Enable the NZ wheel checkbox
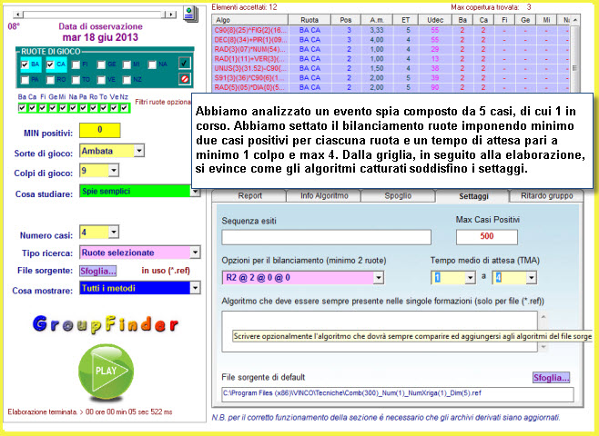Viewport: 599px width, 436px height. pos(127,80)
